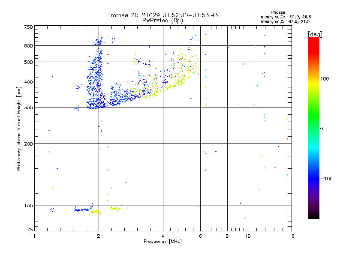Click the 16 tick on the frequency axis
The image size is (343, 257).
(x=290, y=236)
